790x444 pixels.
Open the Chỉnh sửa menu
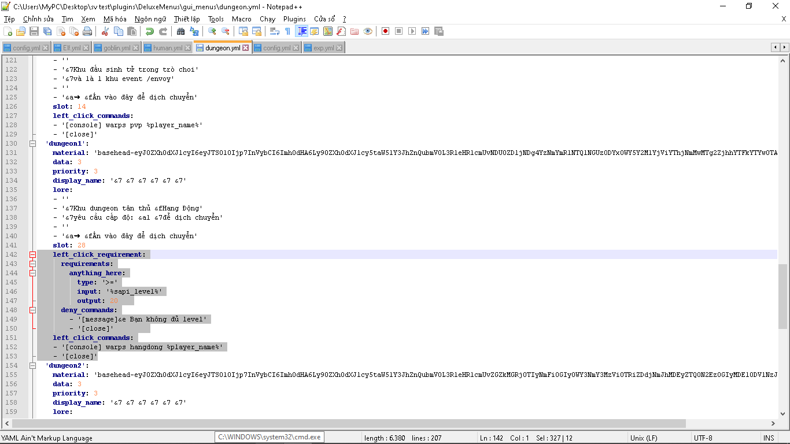[x=38, y=19]
